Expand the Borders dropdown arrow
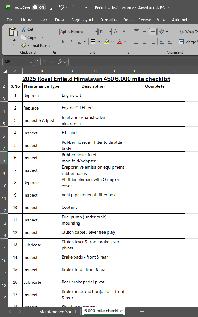 pos(99,42)
